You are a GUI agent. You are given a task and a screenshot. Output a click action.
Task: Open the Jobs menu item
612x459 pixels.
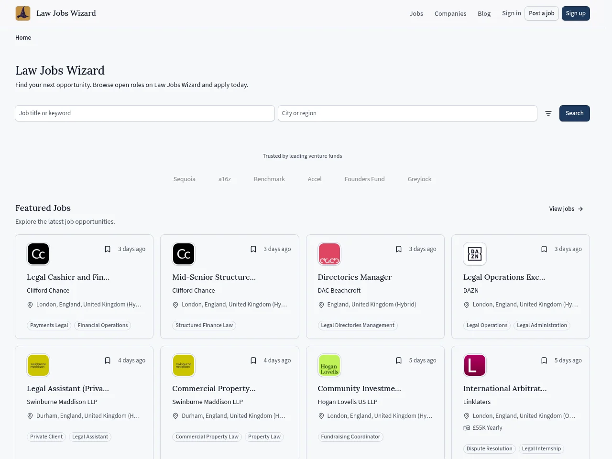416,13
